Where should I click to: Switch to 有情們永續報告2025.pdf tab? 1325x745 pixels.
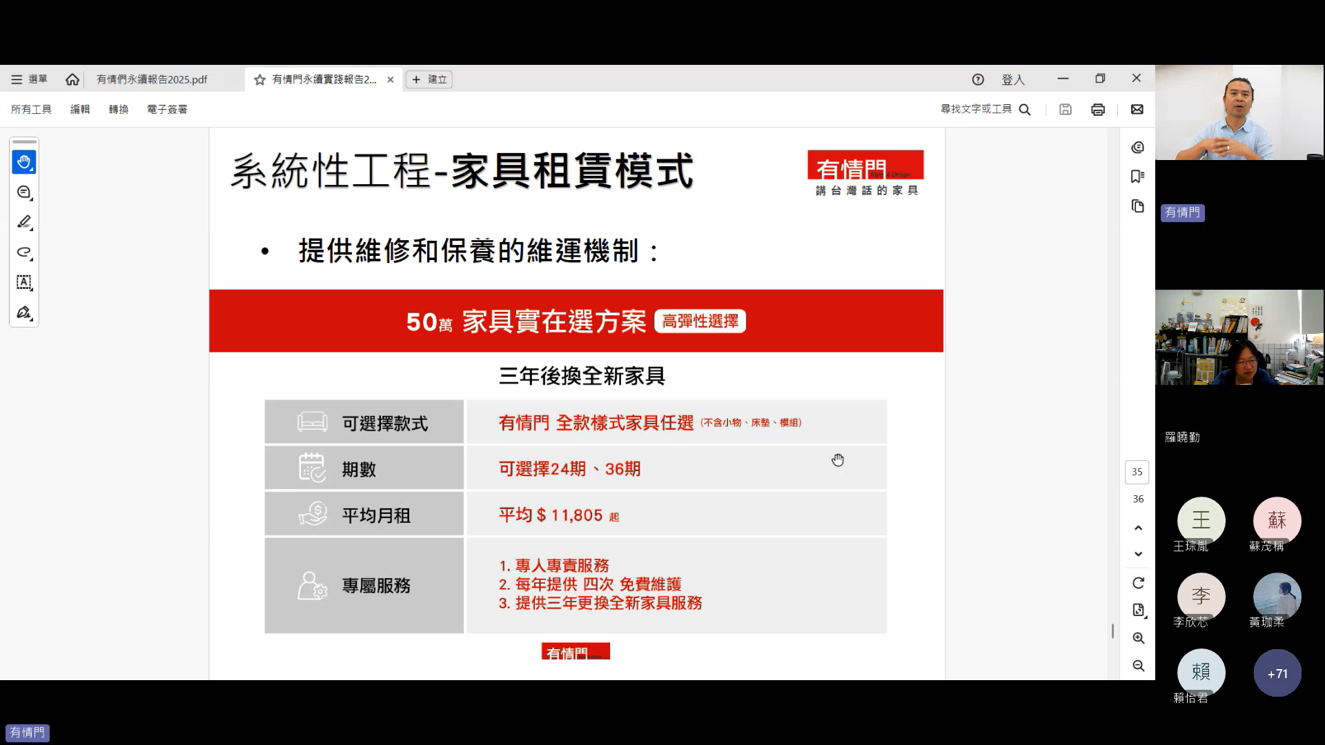tap(152, 79)
